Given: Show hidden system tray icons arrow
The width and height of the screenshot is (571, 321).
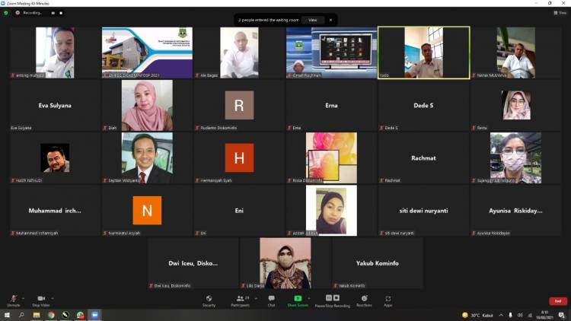Looking at the screenshot, I should (501, 315).
